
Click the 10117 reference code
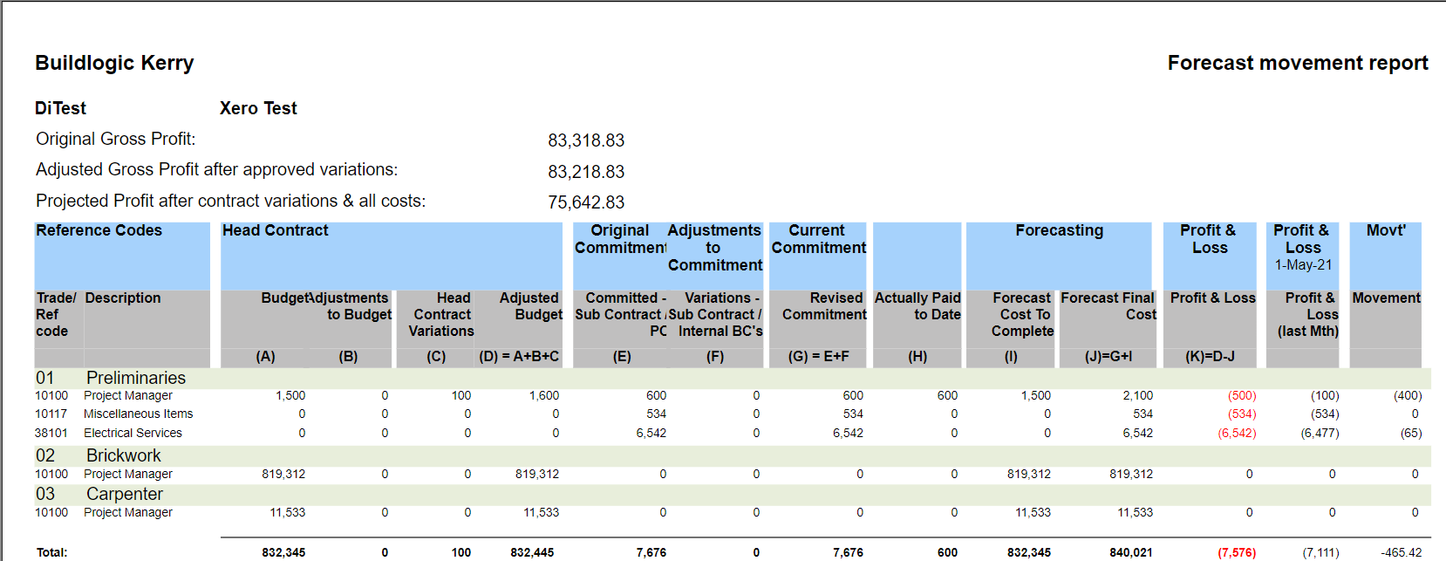click(x=51, y=414)
